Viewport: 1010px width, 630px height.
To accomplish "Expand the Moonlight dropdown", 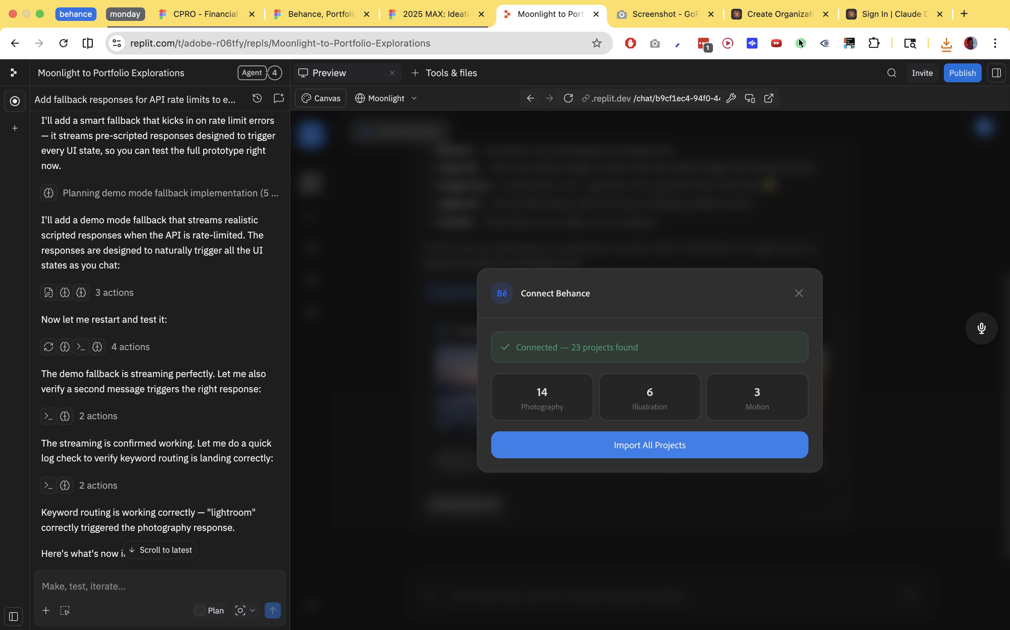I will [x=386, y=98].
